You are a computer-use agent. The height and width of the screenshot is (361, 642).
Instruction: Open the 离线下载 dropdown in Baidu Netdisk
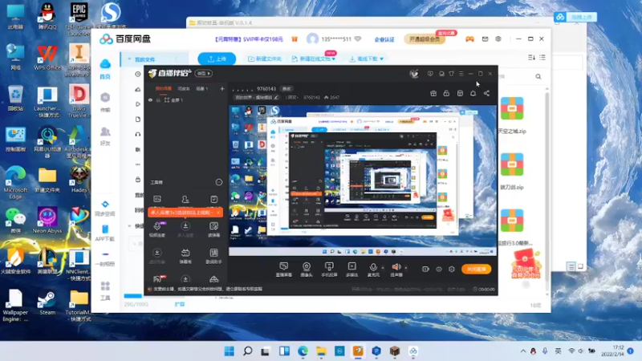coord(367,59)
